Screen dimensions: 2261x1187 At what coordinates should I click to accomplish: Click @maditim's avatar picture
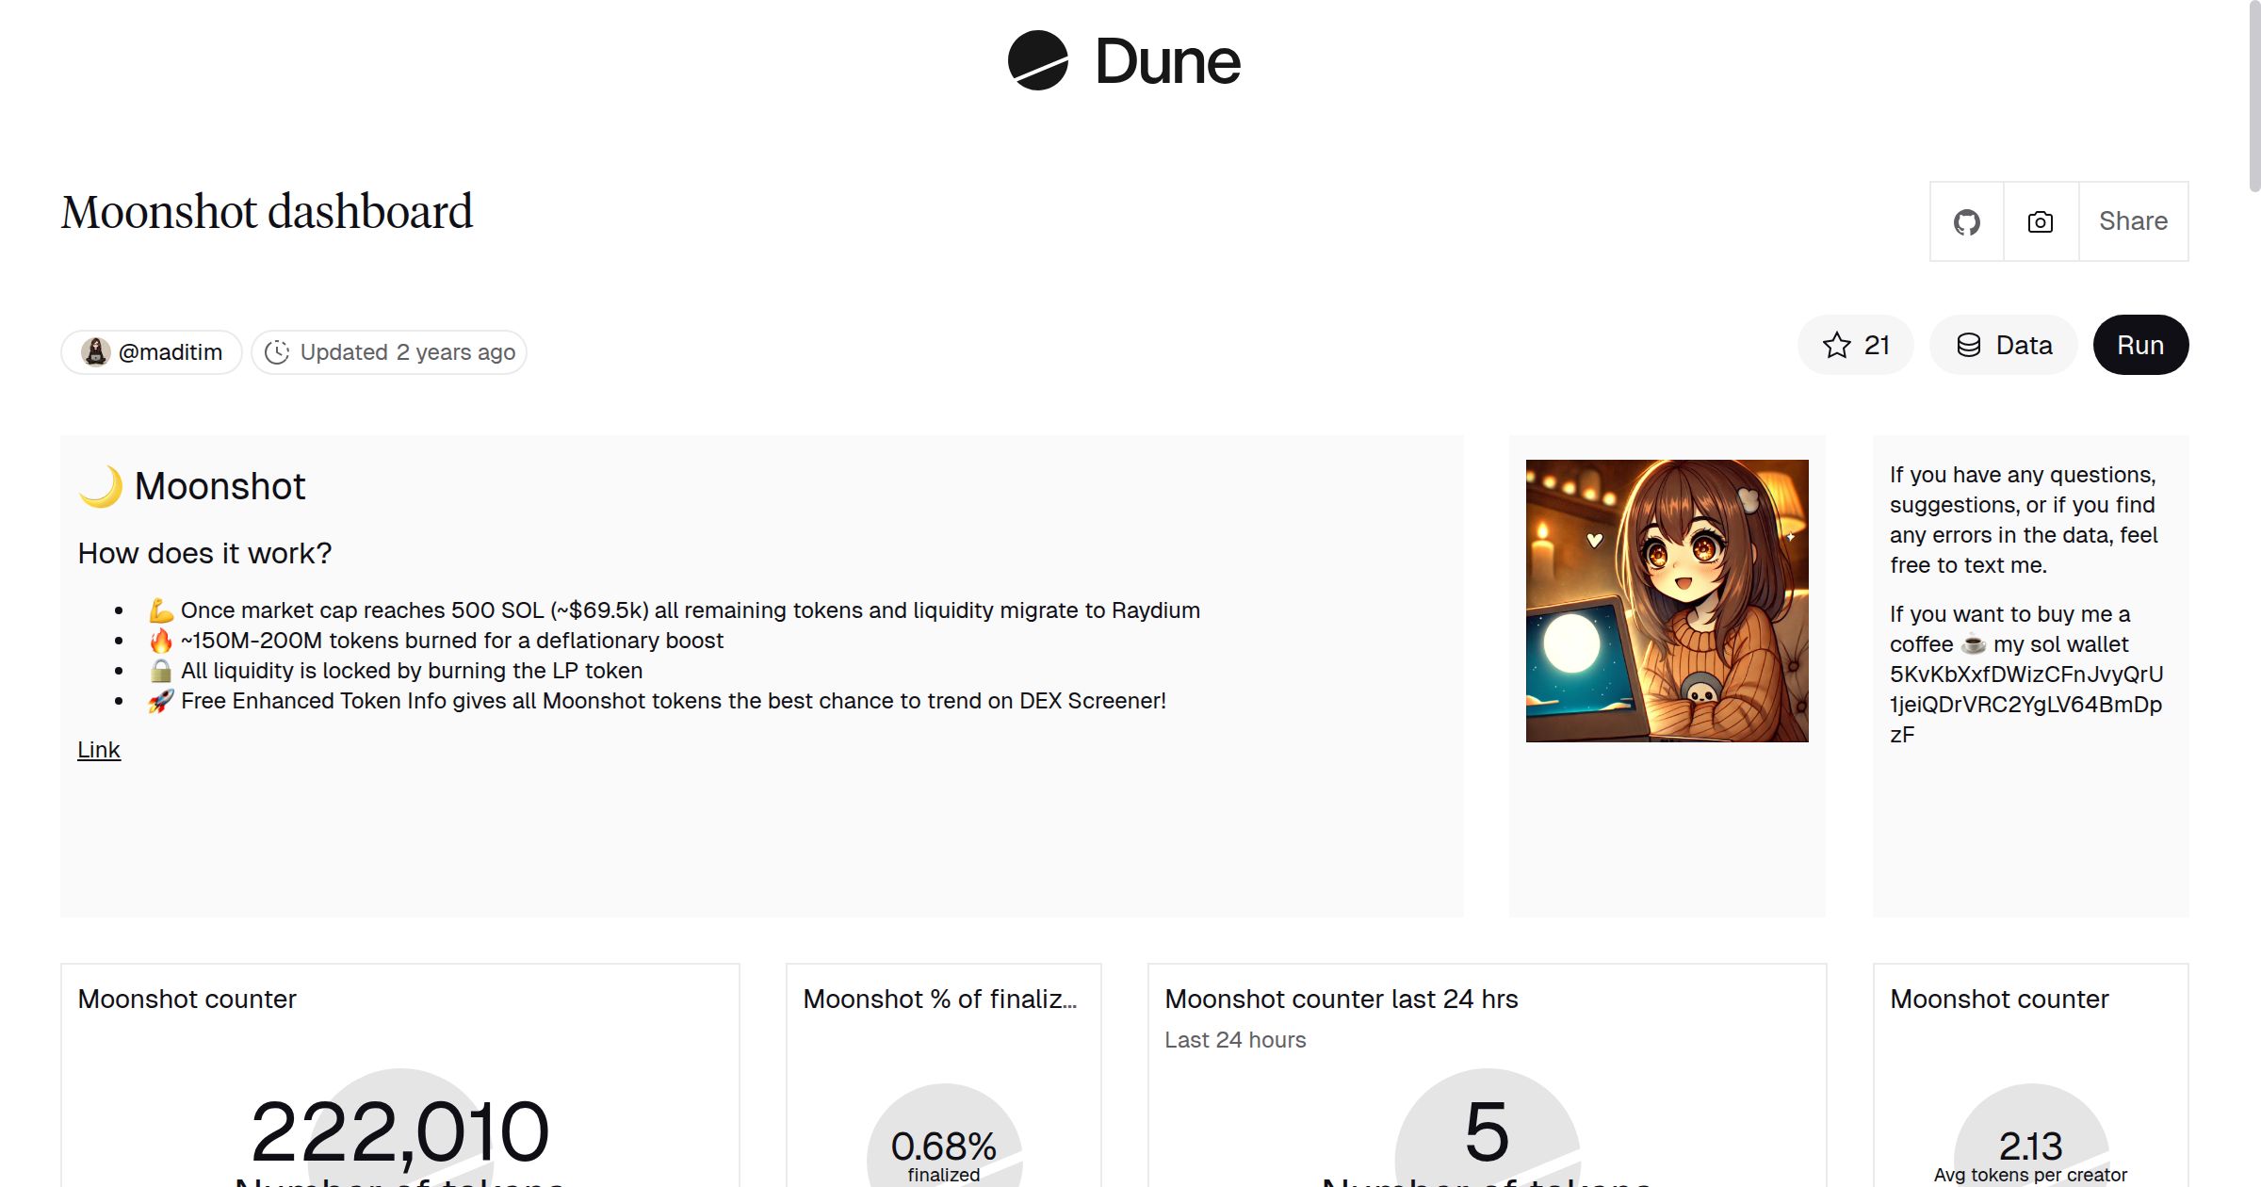pos(97,351)
